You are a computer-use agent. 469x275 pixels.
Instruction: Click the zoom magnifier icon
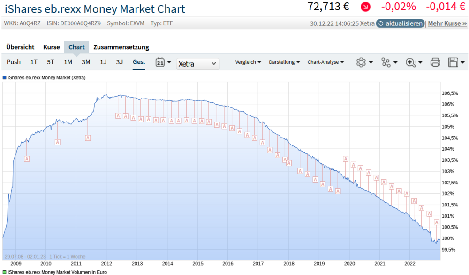coord(411,62)
